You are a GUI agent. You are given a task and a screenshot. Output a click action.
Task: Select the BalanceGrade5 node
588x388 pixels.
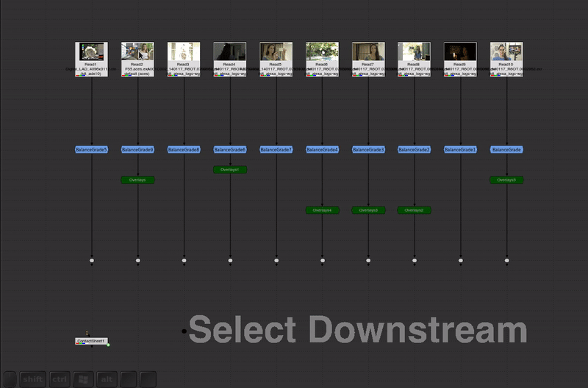click(92, 150)
